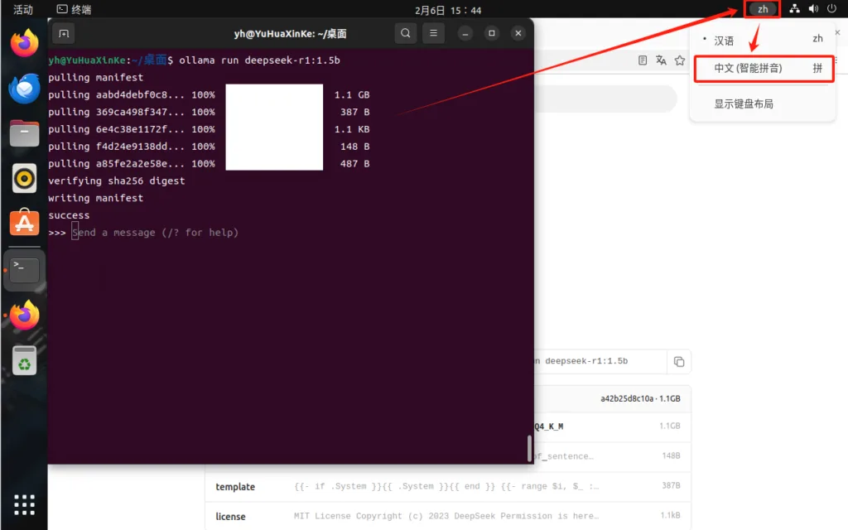Click 'pulling f4d24e9138dd' line in terminal
Screen dimensions: 848x530
coord(209,147)
